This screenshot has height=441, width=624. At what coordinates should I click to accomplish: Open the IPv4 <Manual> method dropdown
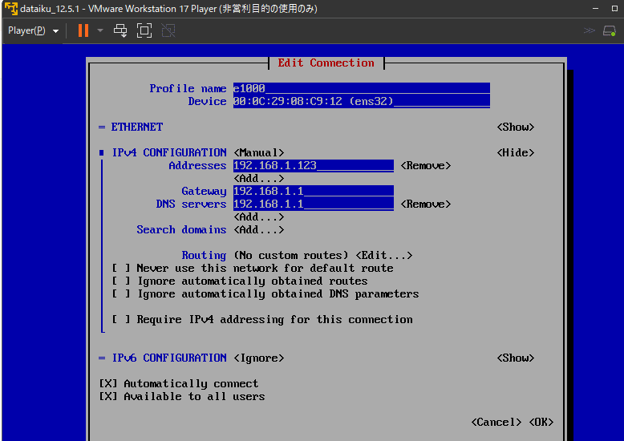click(259, 152)
